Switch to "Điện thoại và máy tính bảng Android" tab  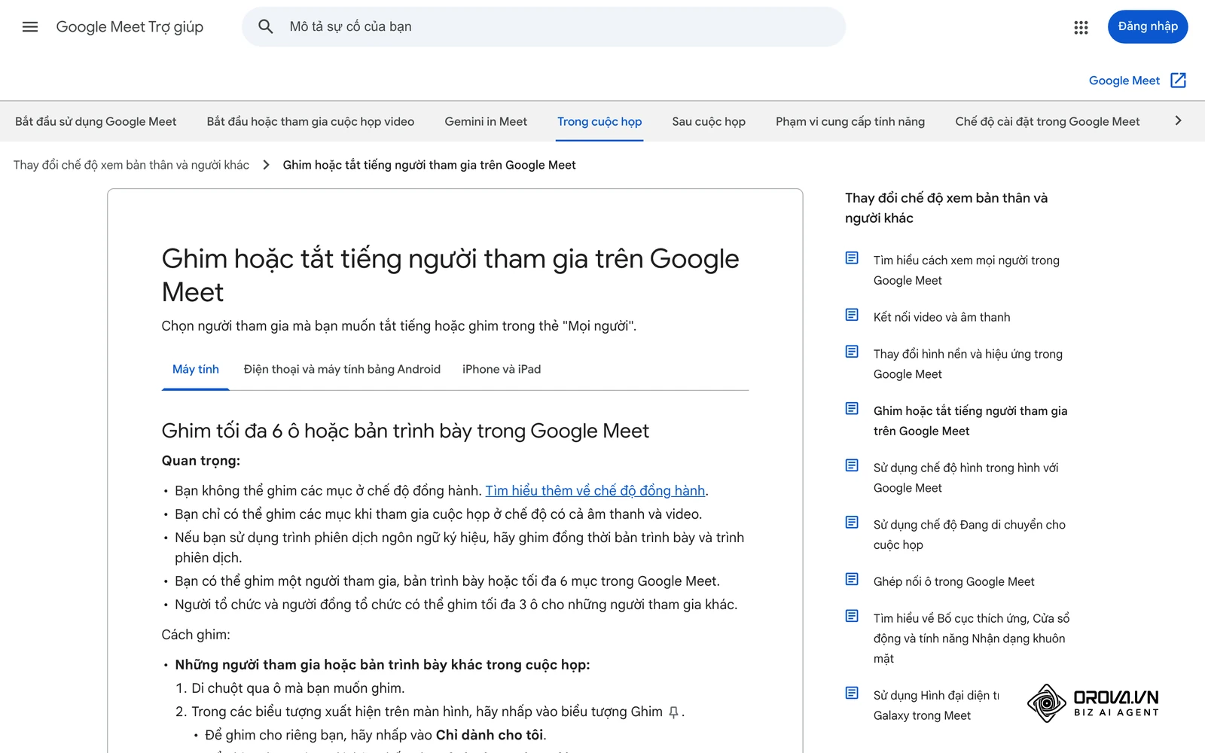pyautogui.click(x=342, y=369)
